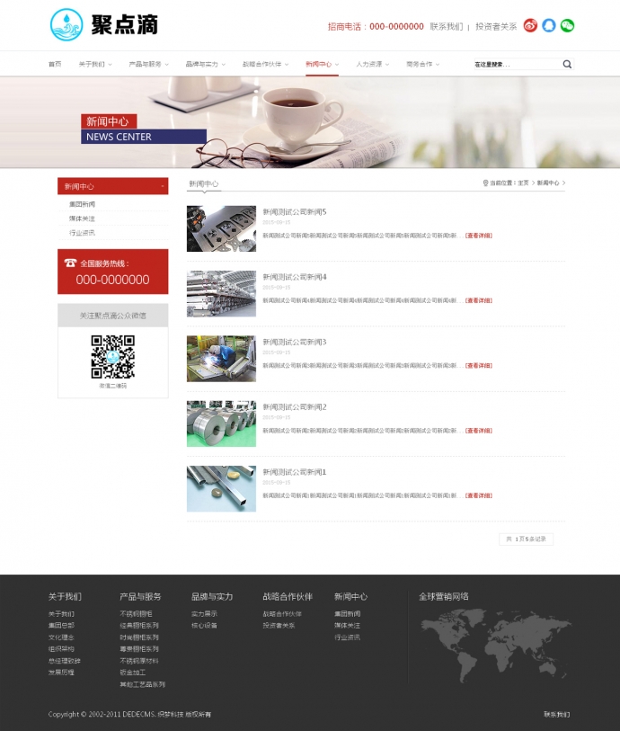
Task: Open 人力资源 in navigation
Action: point(369,64)
